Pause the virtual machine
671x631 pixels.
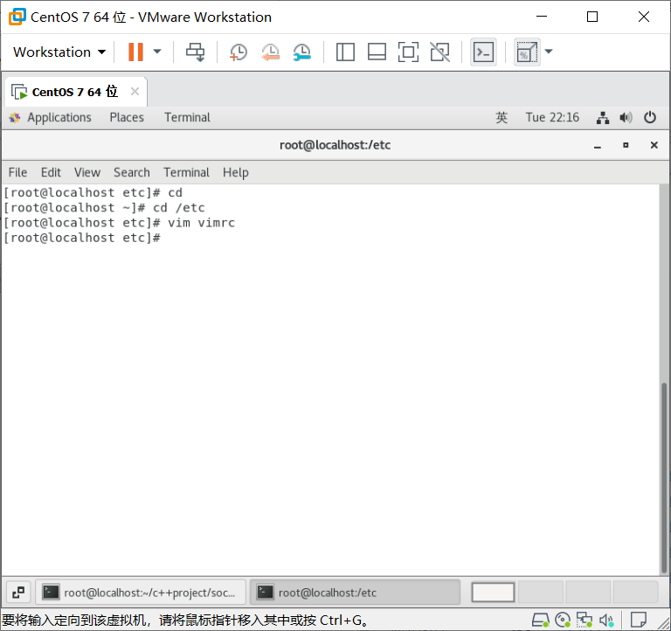click(x=135, y=52)
